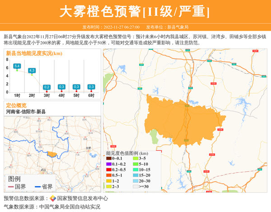The height and width of the screenshot is (212, 271).
Task: Click the orange highlighted county in overview map
Action: [52, 154]
